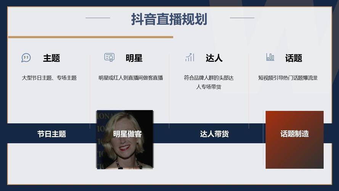Click the text 短视频引导热门话题爆流量
Image resolution: width=339 pixels, height=191 pixels.
tap(288, 78)
